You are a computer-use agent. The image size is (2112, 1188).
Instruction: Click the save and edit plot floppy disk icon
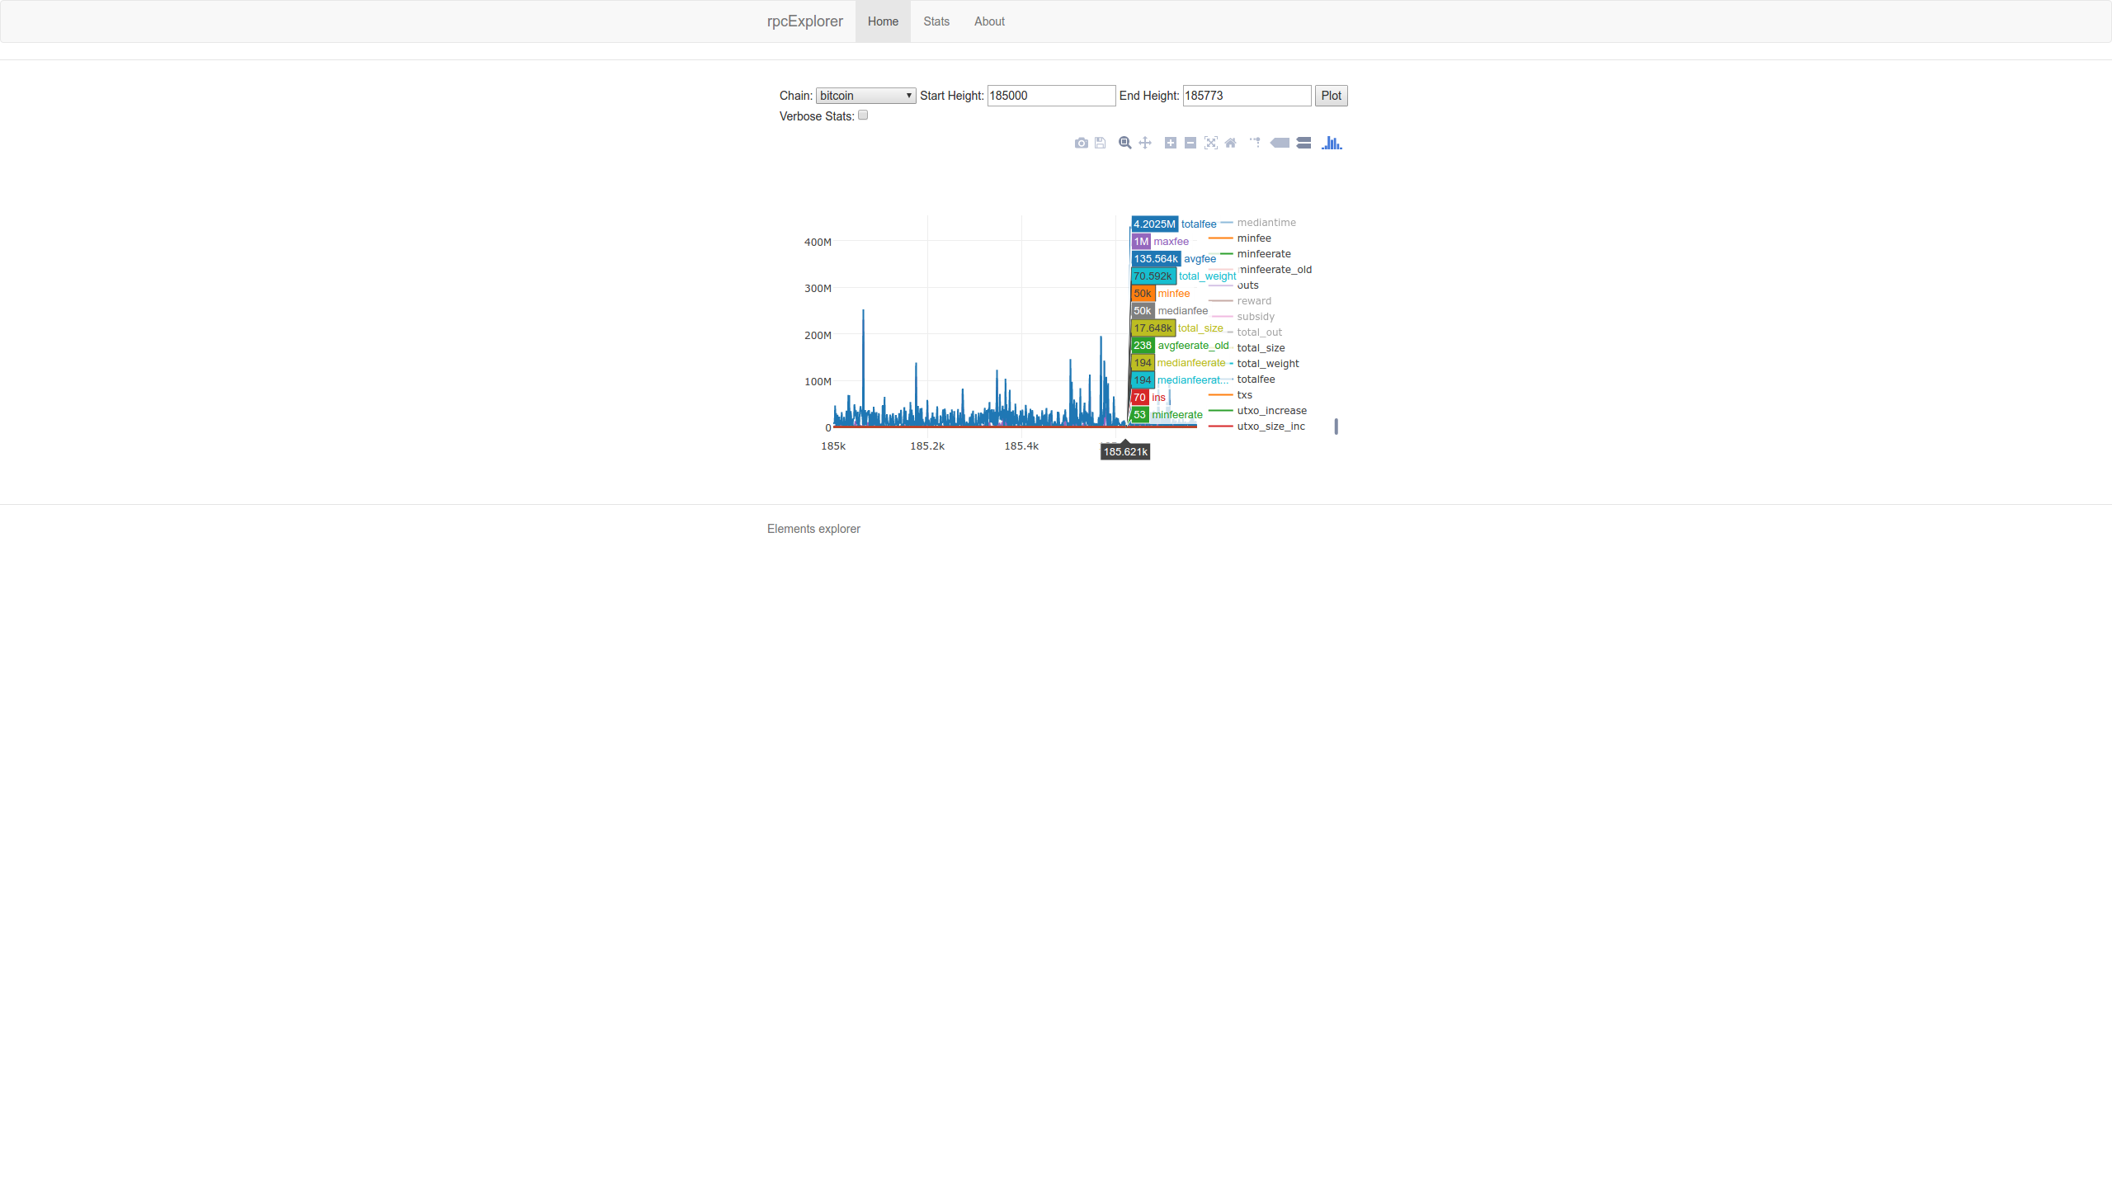pos(1100,143)
